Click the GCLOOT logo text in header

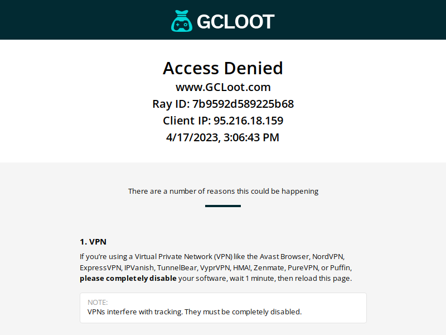(235, 22)
